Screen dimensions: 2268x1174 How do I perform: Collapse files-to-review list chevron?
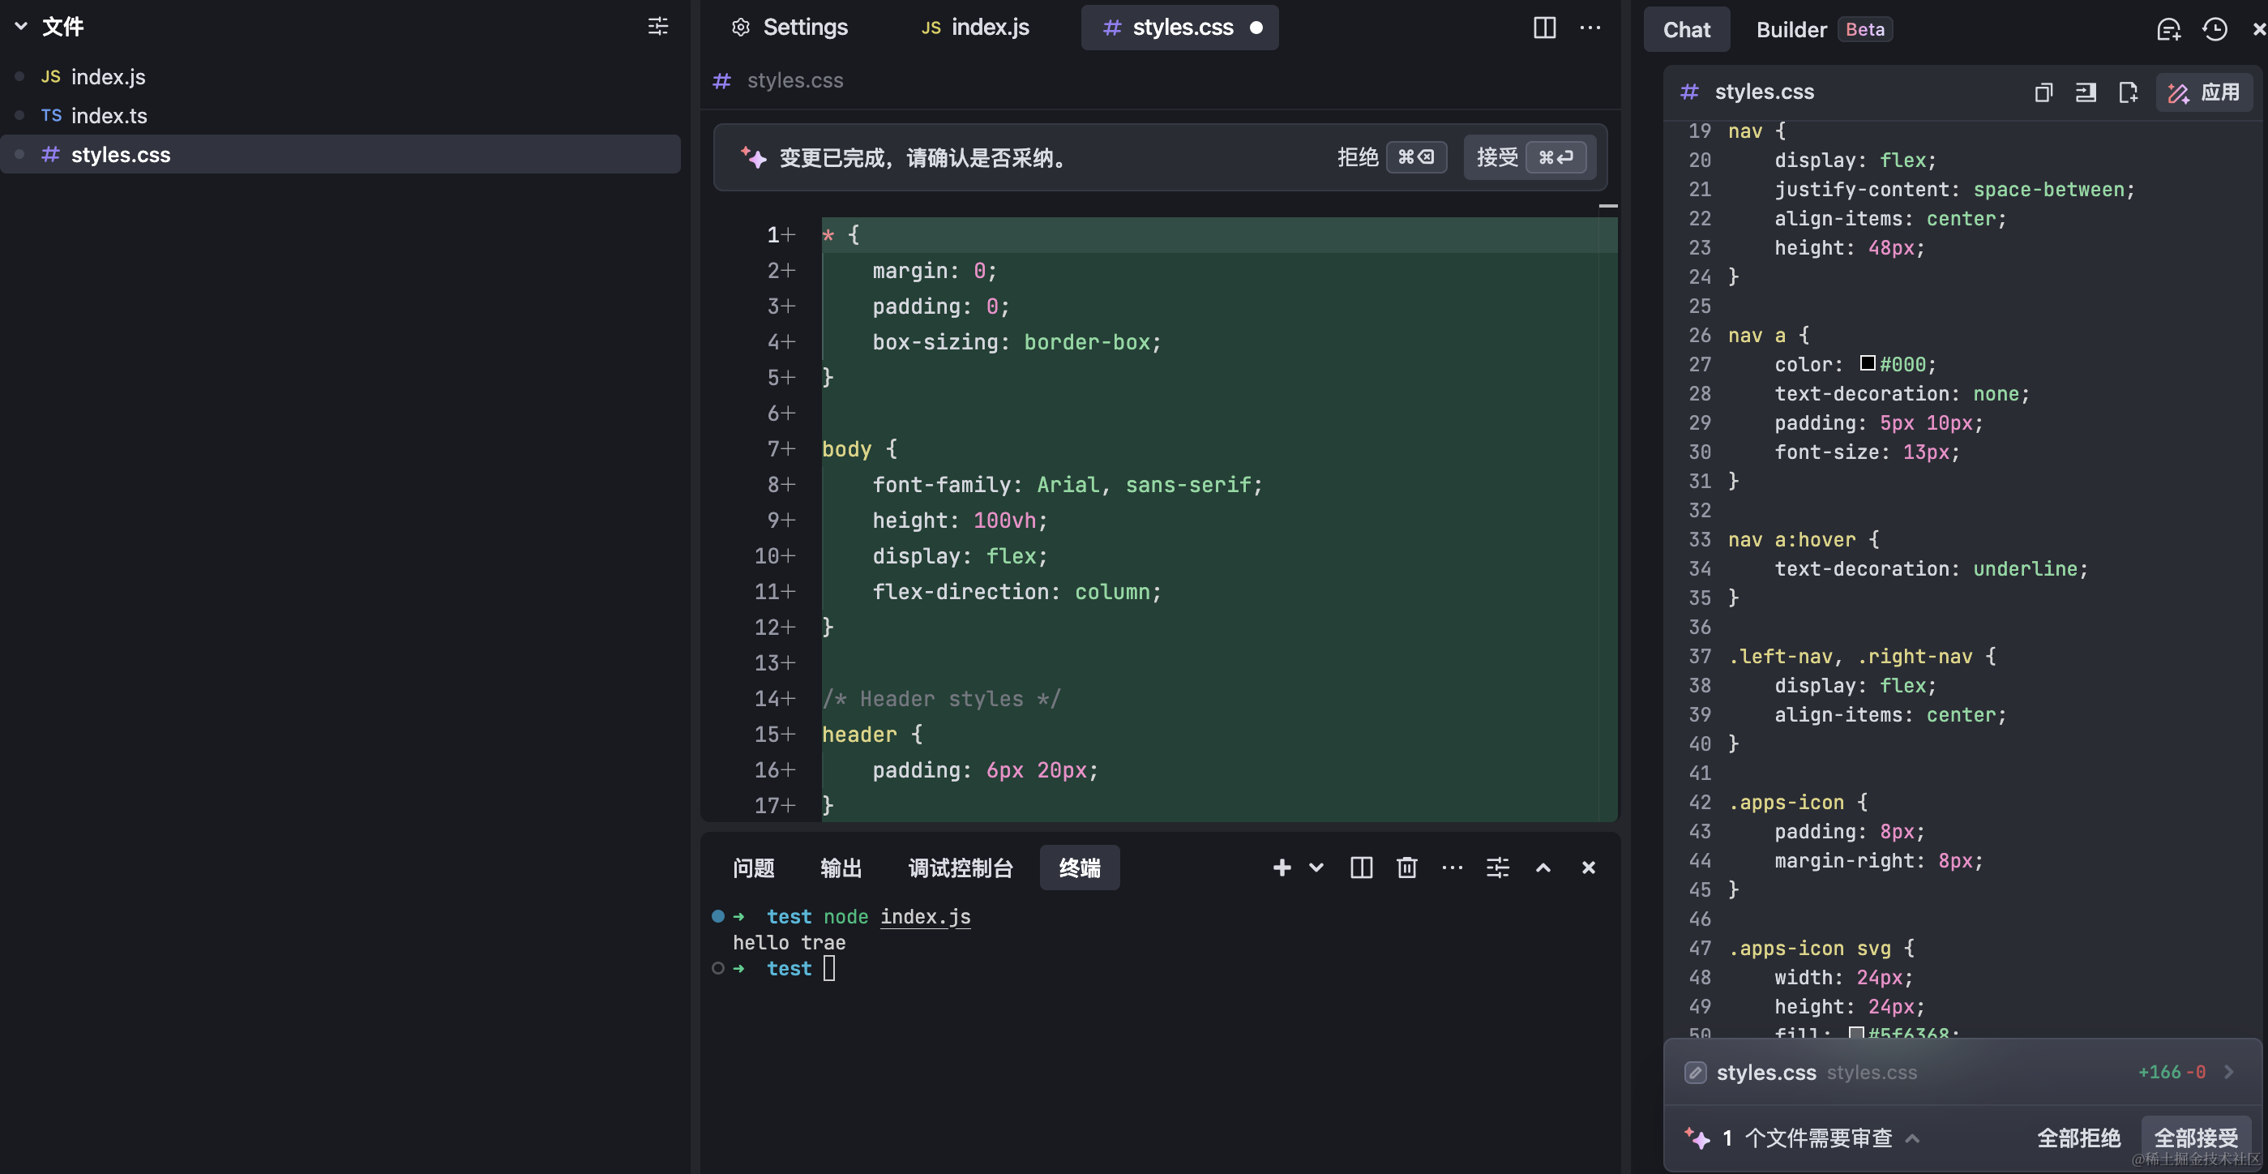[x=1912, y=1138]
